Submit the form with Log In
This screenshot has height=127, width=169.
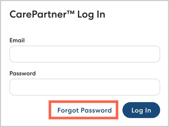pos(141,110)
